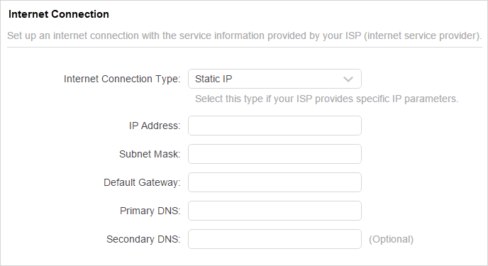Click into the Subnet Mask field
Screen dimensions: 488x266
[x=274, y=154]
